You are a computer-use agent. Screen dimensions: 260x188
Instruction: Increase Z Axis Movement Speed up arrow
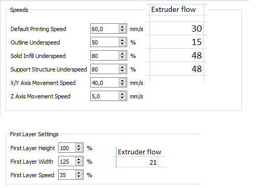[x=122, y=94]
